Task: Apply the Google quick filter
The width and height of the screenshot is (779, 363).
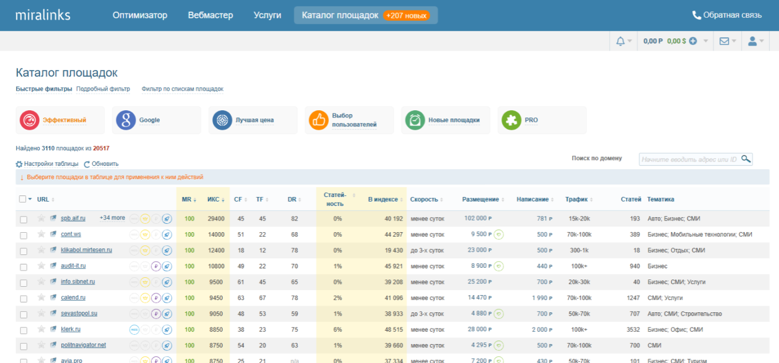Action: point(156,120)
